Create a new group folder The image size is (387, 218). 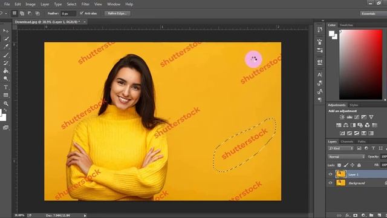point(371,216)
